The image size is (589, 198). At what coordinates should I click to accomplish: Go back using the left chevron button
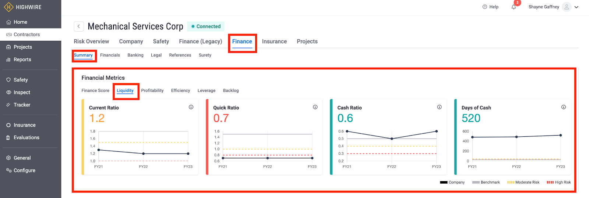pyautogui.click(x=79, y=26)
